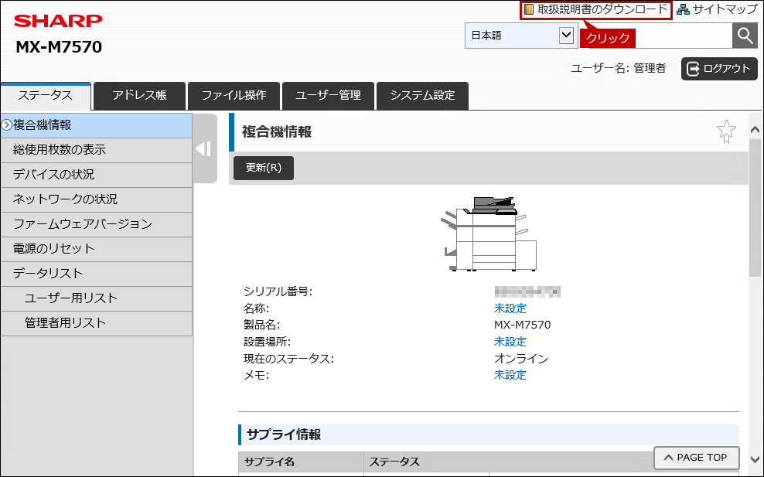Open the ユーザー管理 tab
The width and height of the screenshot is (764, 477).
tap(328, 96)
